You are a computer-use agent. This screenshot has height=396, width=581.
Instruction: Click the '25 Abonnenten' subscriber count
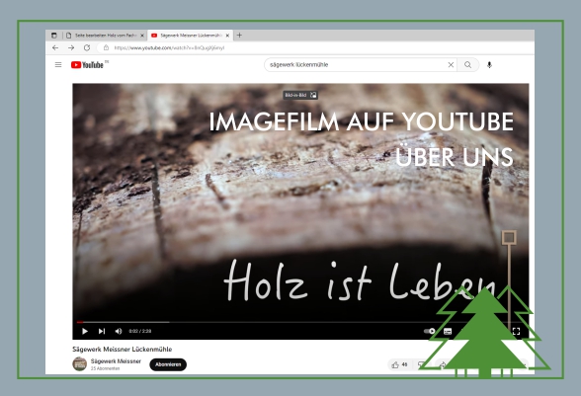point(105,368)
